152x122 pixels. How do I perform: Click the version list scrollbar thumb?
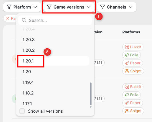(x=91, y=94)
